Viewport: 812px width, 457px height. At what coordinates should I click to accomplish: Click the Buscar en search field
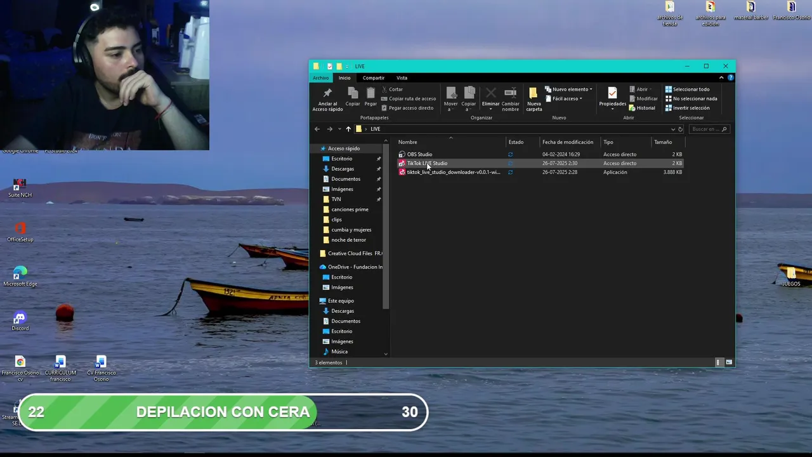point(709,129)
